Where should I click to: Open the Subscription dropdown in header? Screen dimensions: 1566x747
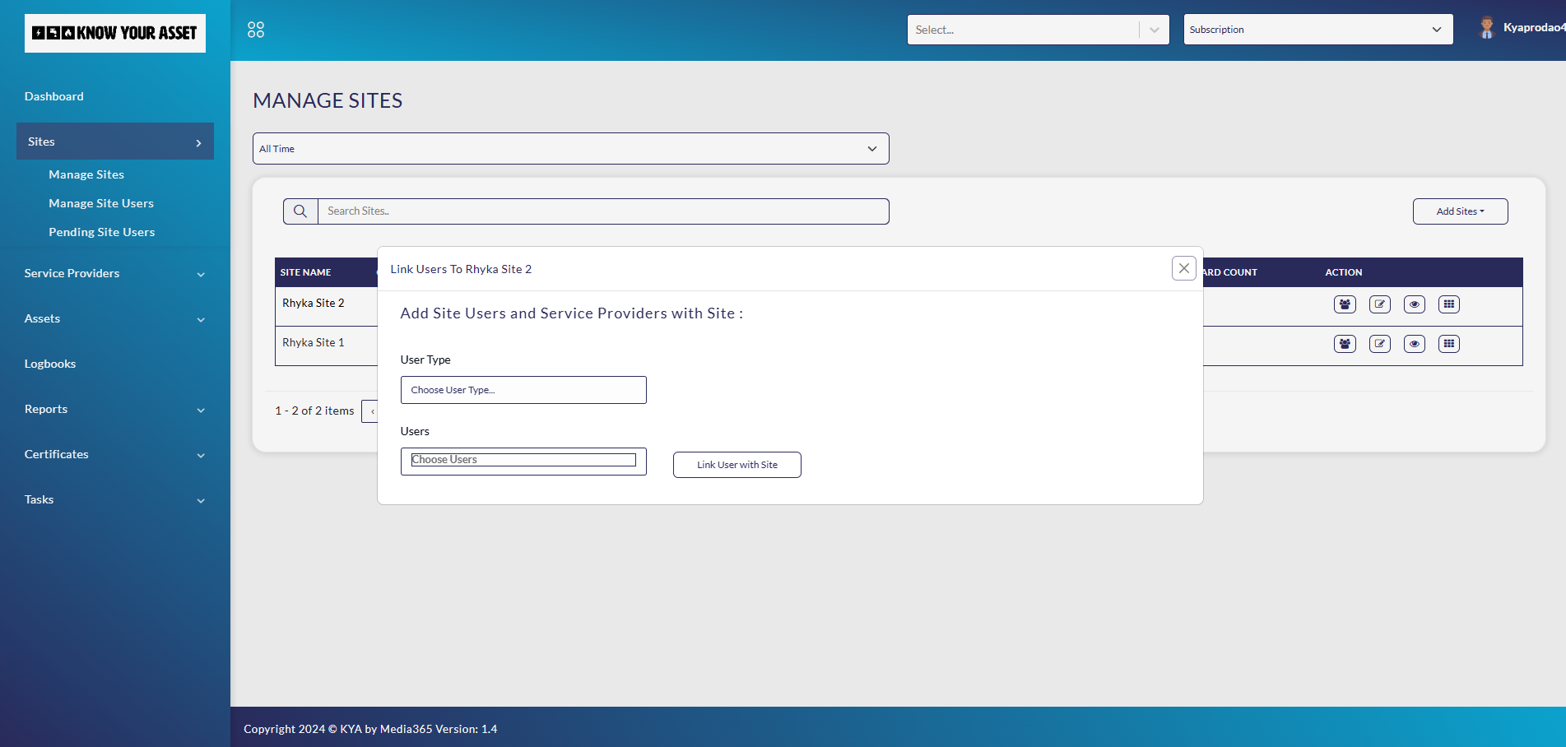(1317, 30)
